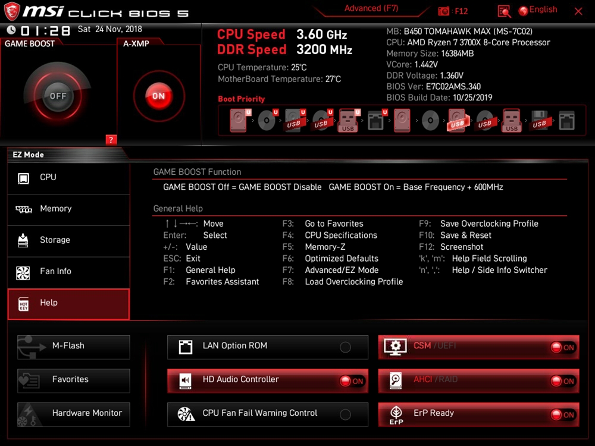Open the M-Flash utility
Viewport: 595px width, 446px height.
click(x=74, y=347)
